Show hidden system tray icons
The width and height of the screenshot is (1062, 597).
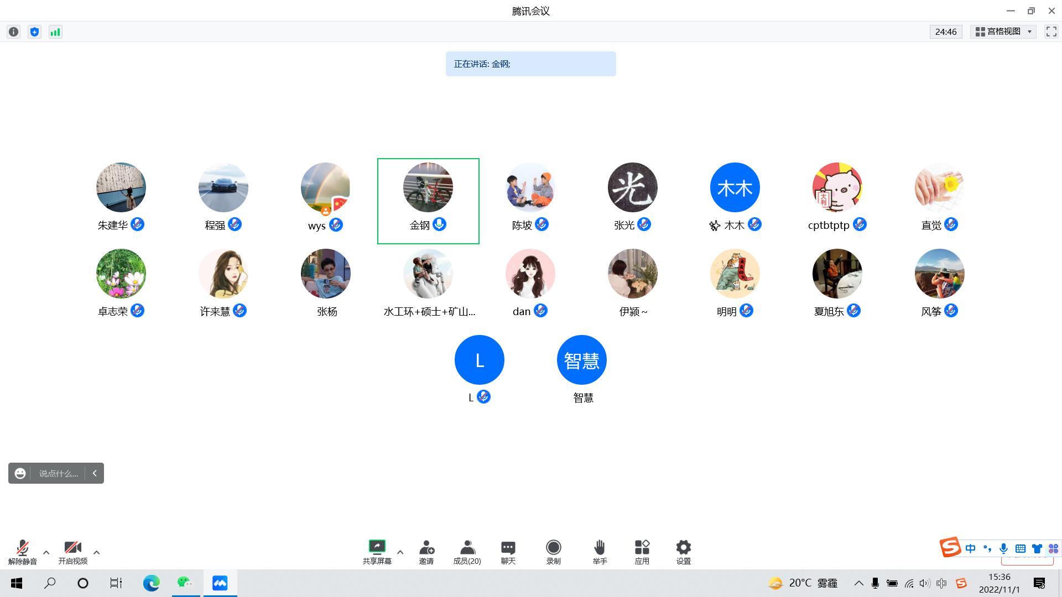coord(858,583)
